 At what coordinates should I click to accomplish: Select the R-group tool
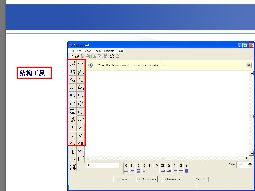tap(80, 80)
